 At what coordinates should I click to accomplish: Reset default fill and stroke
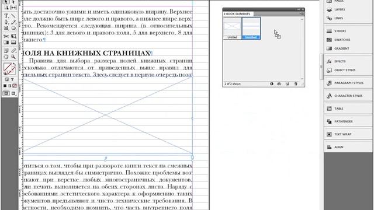pyautogui.click(x=5, y=73)
